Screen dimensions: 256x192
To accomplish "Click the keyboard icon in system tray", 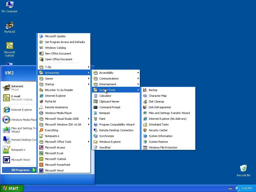I will pyautogui.click(x=230, y=188).
